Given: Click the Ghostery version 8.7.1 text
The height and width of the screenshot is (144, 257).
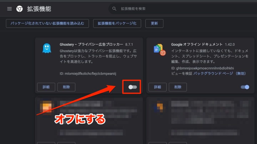Looking at the screenshot, I should tap(129, 44).
